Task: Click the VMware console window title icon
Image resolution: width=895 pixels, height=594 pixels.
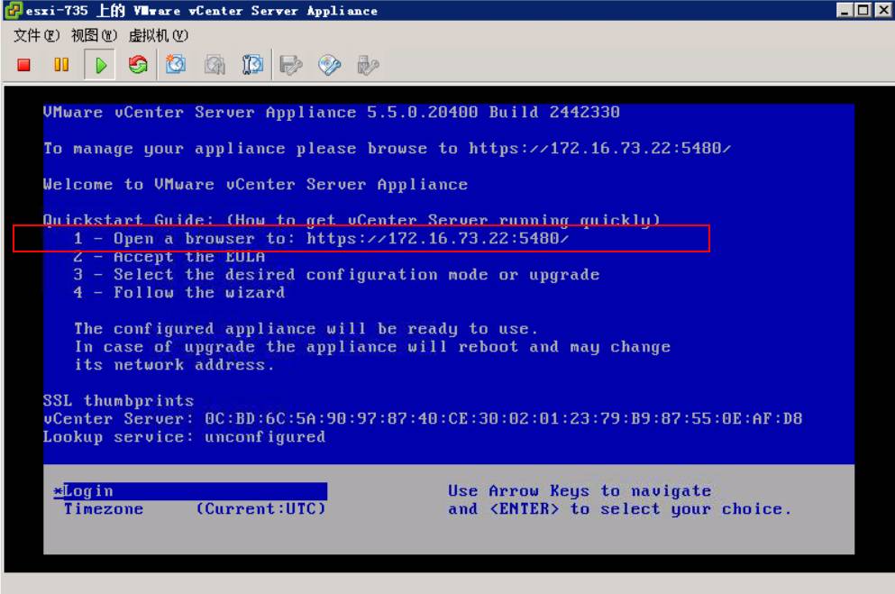Action: click(x=13, y=10)
